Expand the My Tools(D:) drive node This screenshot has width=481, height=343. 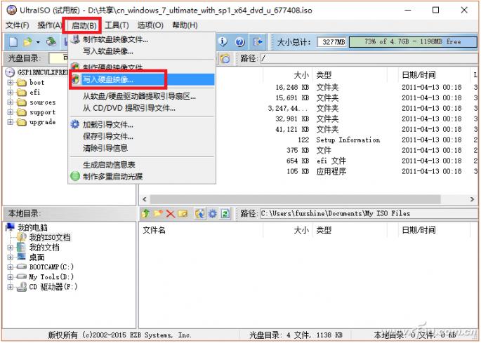click(x=10, y=277)
